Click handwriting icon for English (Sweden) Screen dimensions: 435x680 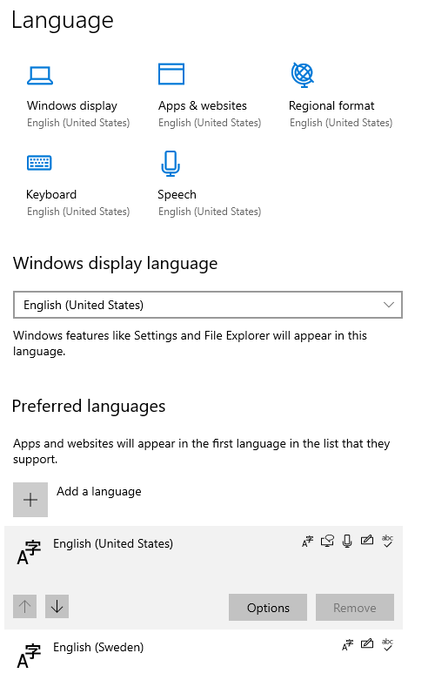(367, 643)
